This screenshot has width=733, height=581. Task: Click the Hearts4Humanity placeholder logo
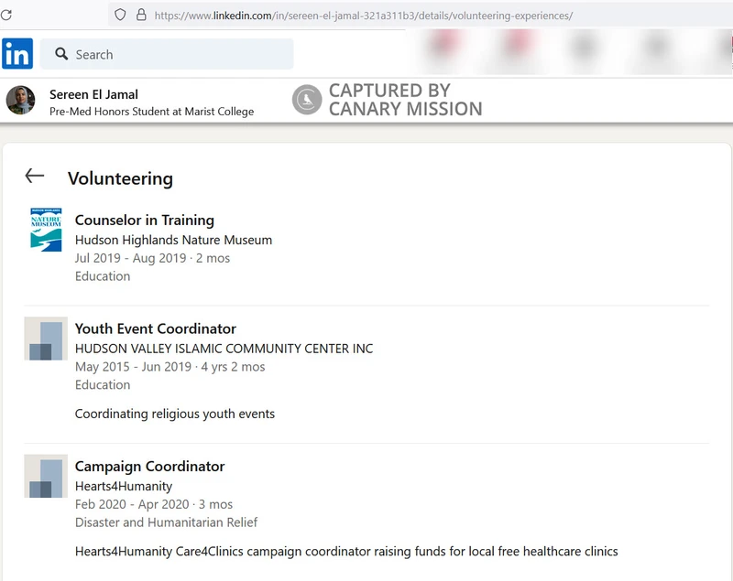(46, 476)
